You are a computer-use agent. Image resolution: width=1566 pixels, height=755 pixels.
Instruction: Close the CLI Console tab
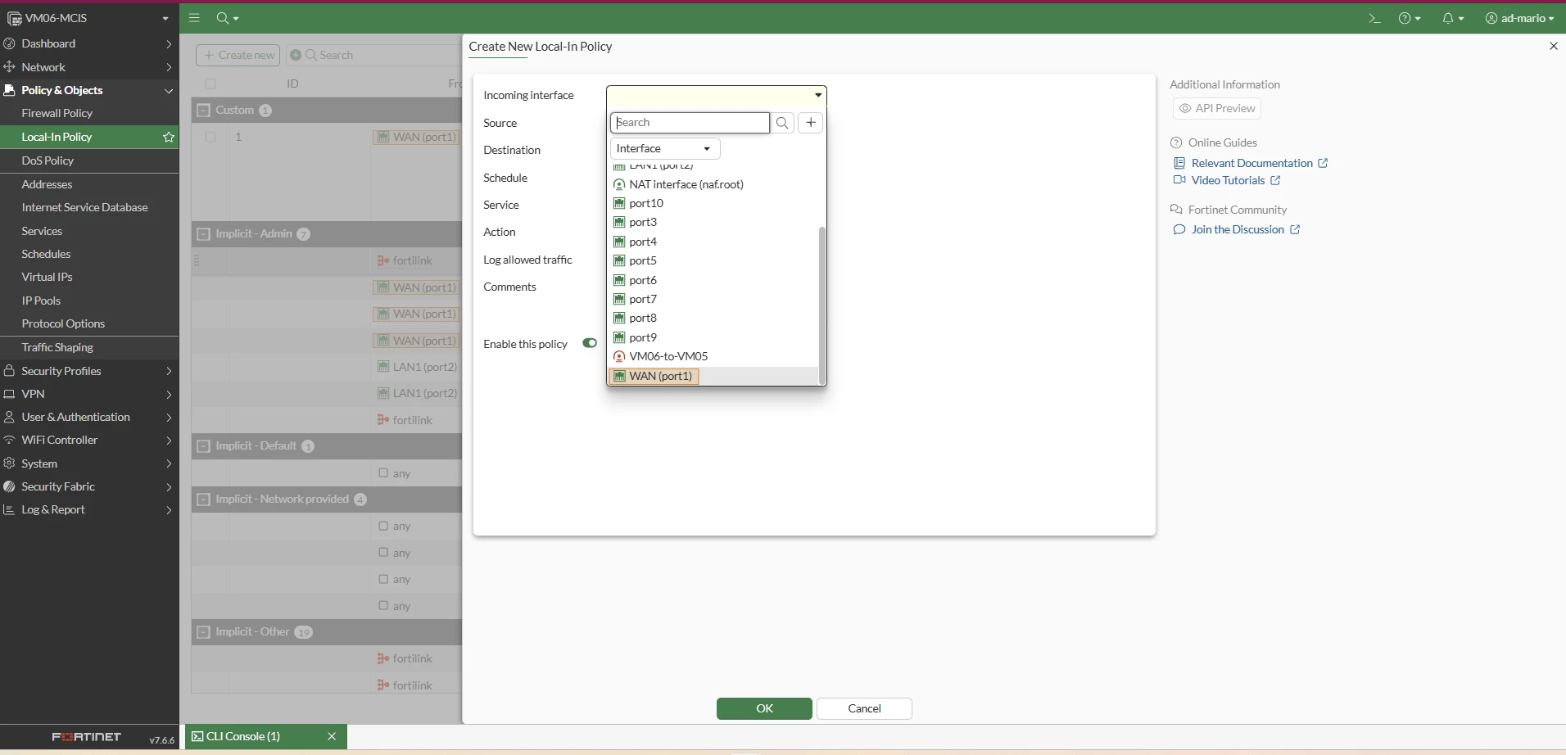pyautogui.click(x=332, y=736)
